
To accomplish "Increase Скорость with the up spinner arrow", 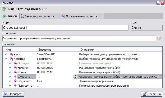I will tap(75, 76).
